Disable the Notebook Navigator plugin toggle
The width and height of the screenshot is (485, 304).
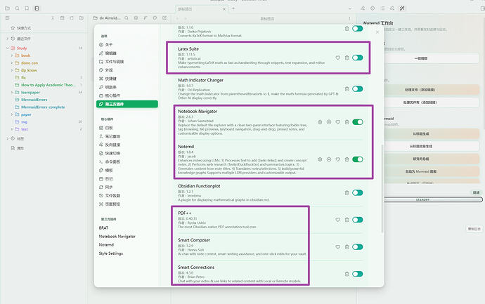click(x=358, y=122)
